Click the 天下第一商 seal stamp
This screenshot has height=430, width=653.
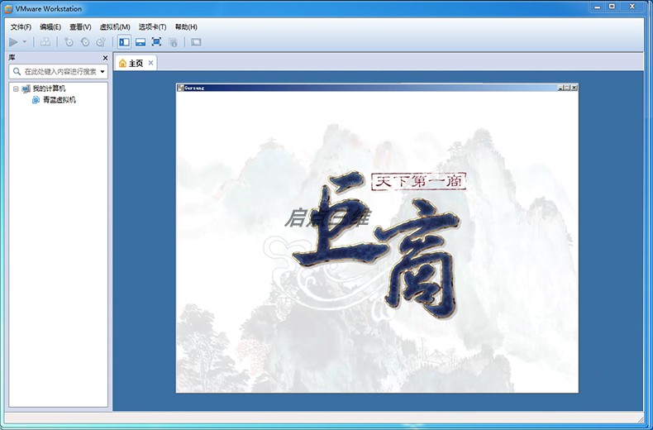click(418, 181)
